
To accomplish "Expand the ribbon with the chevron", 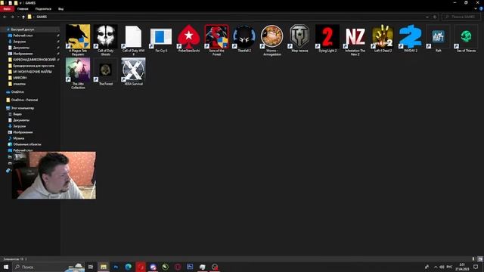I will (476, 9).
